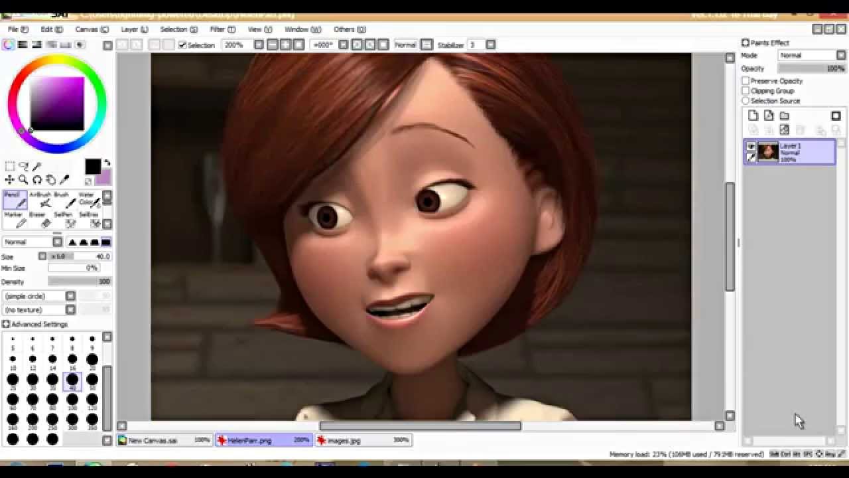This screenshot has width=849, height=478.
Task: Click the canvas horizontal scrollbar
Action: pos(420,426)
